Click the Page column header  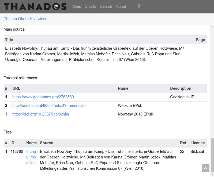point(200,40)
